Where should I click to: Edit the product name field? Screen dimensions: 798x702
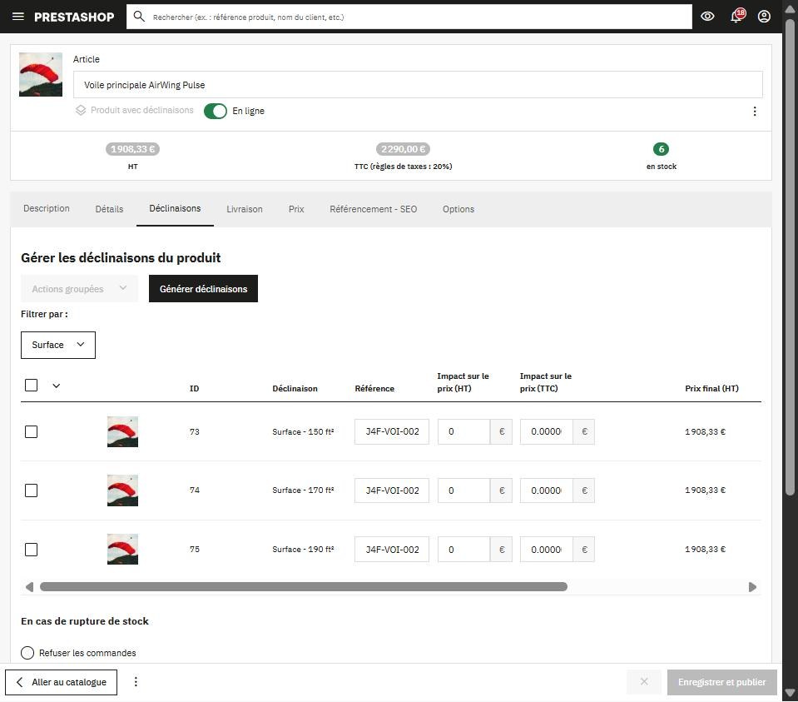coord(418,85)
